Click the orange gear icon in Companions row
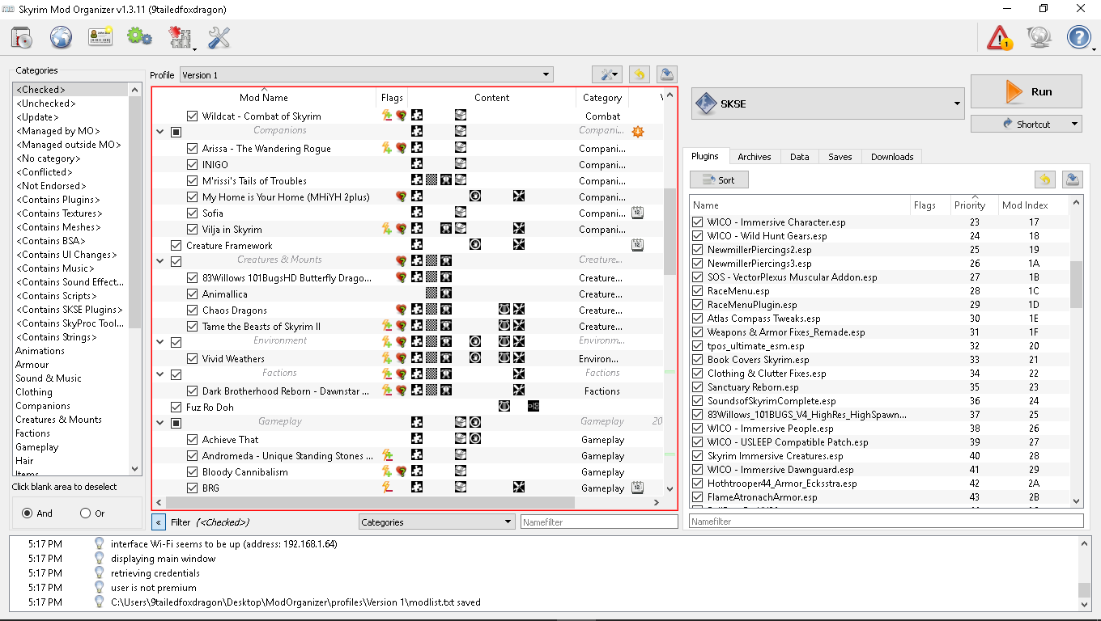Image resolution: width=1101 pixels, height=621 pixels. (x=637, y=131)
